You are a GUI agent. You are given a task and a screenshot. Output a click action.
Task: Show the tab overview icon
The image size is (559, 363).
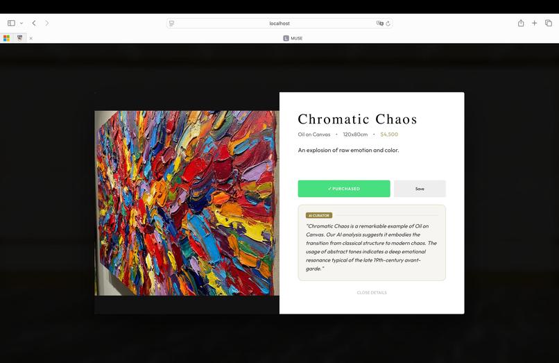click(x=549, y=23)
